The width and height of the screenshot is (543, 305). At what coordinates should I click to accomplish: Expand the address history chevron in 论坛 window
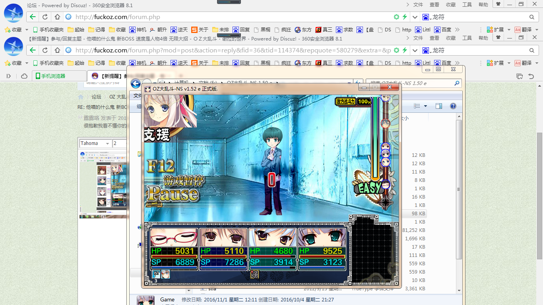tap(415, 17)
